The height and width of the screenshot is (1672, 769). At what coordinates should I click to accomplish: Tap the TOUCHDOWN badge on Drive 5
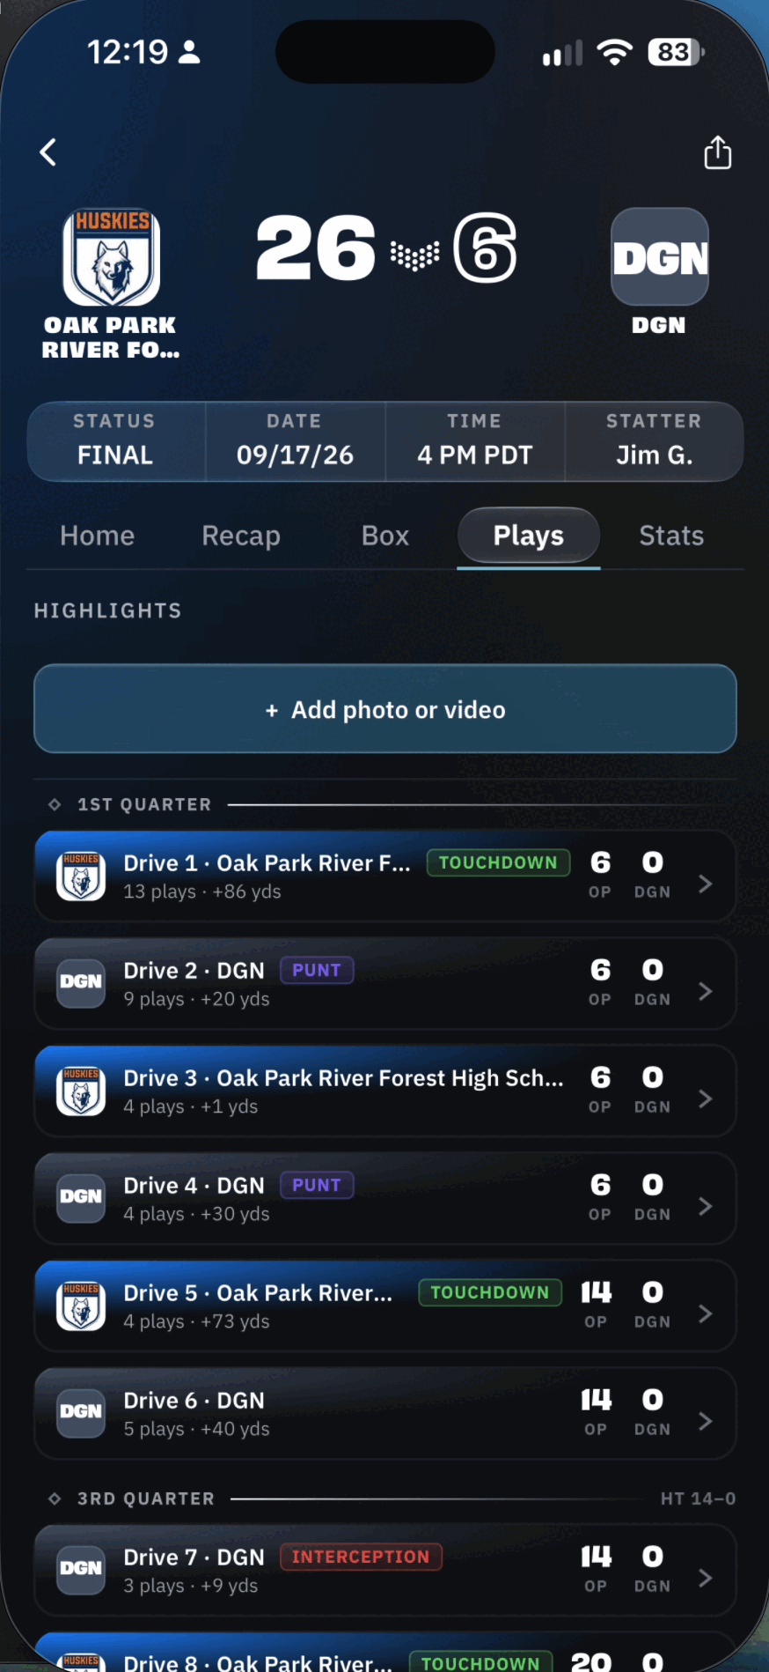[x=490, y=1292]
